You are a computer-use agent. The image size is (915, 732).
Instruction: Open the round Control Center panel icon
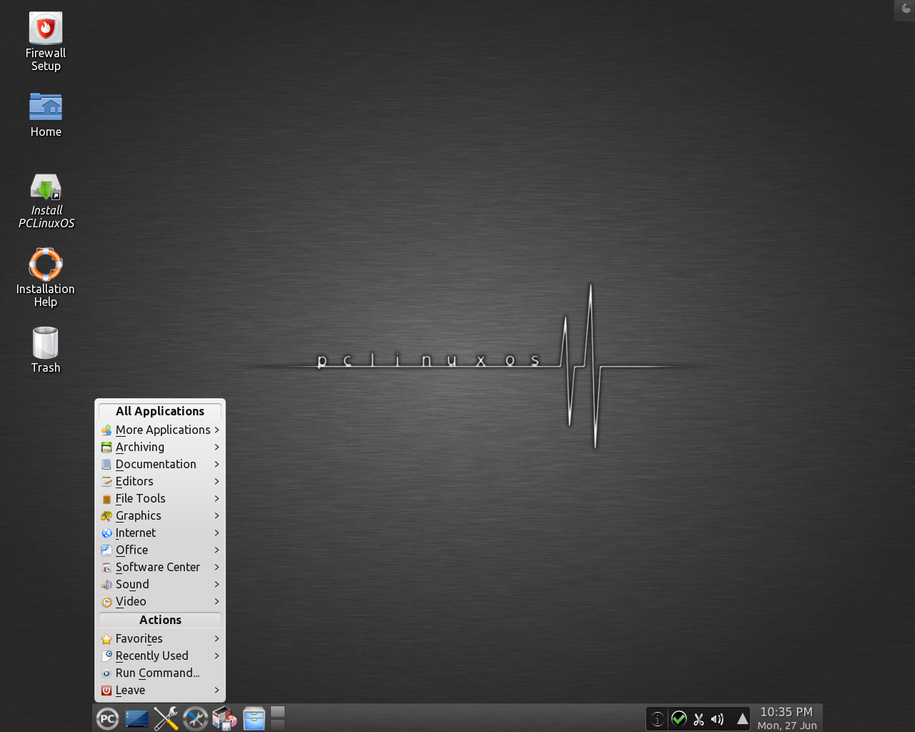pyautogui.click(x=195, y=718)
